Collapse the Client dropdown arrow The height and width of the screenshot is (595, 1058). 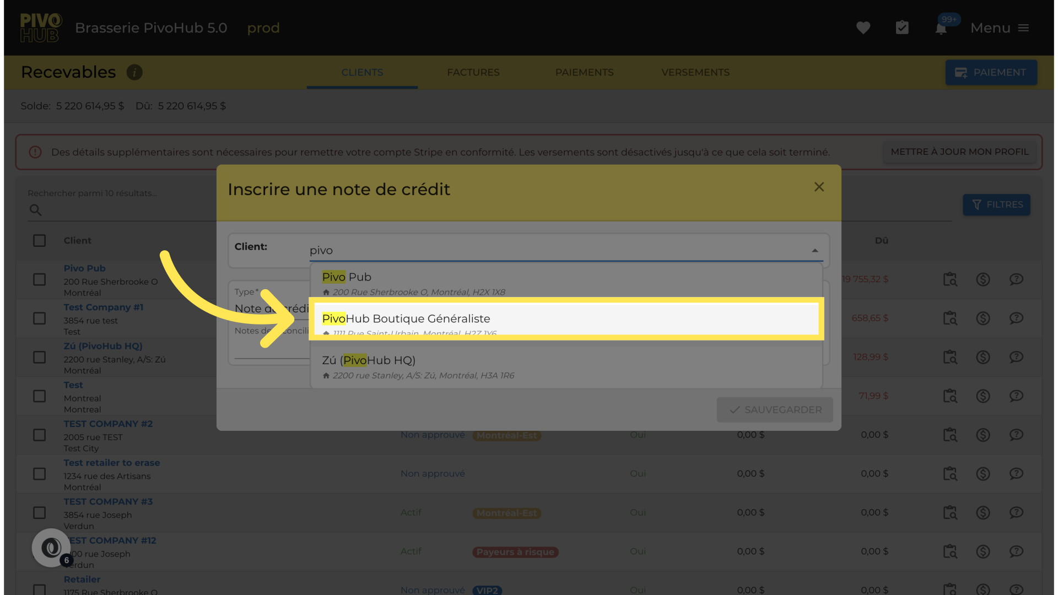[x=814, y=251]
